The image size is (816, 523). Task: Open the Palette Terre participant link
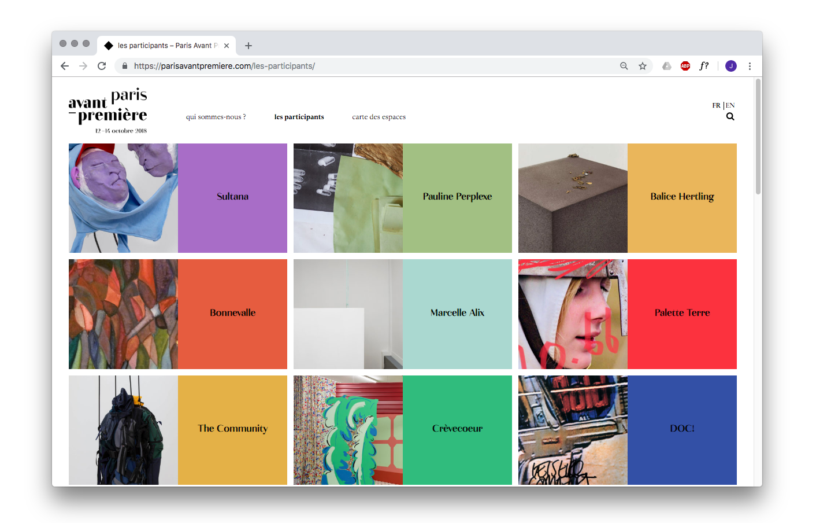pyautogui.click(x=682, y=313)
